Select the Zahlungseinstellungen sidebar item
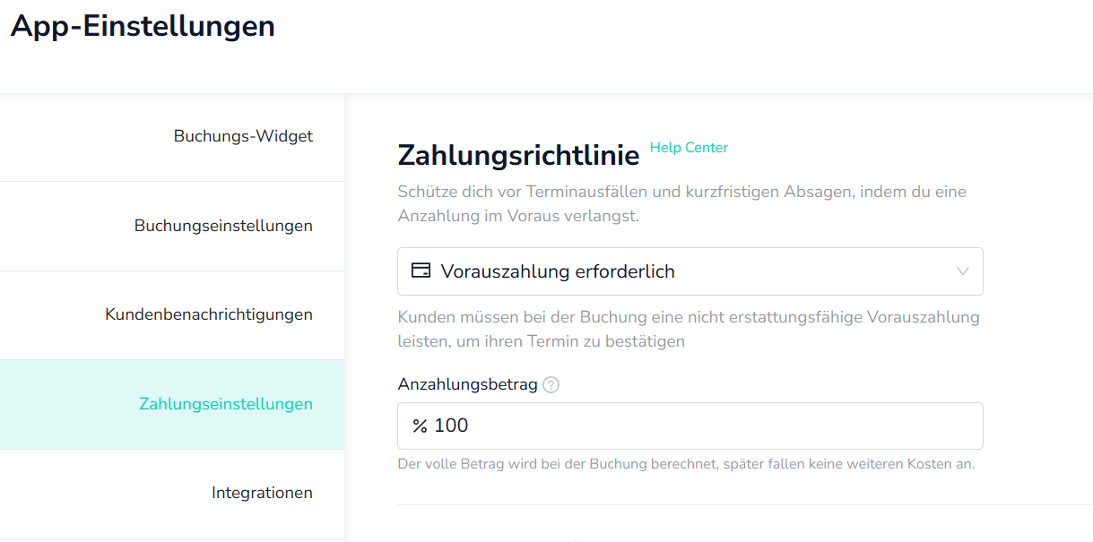The width and height of the screenshot is (1093, 542). coord(225,404)
